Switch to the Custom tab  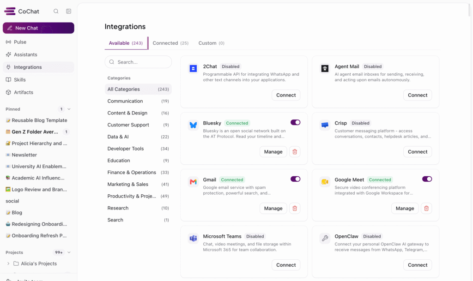pos(211,43)
